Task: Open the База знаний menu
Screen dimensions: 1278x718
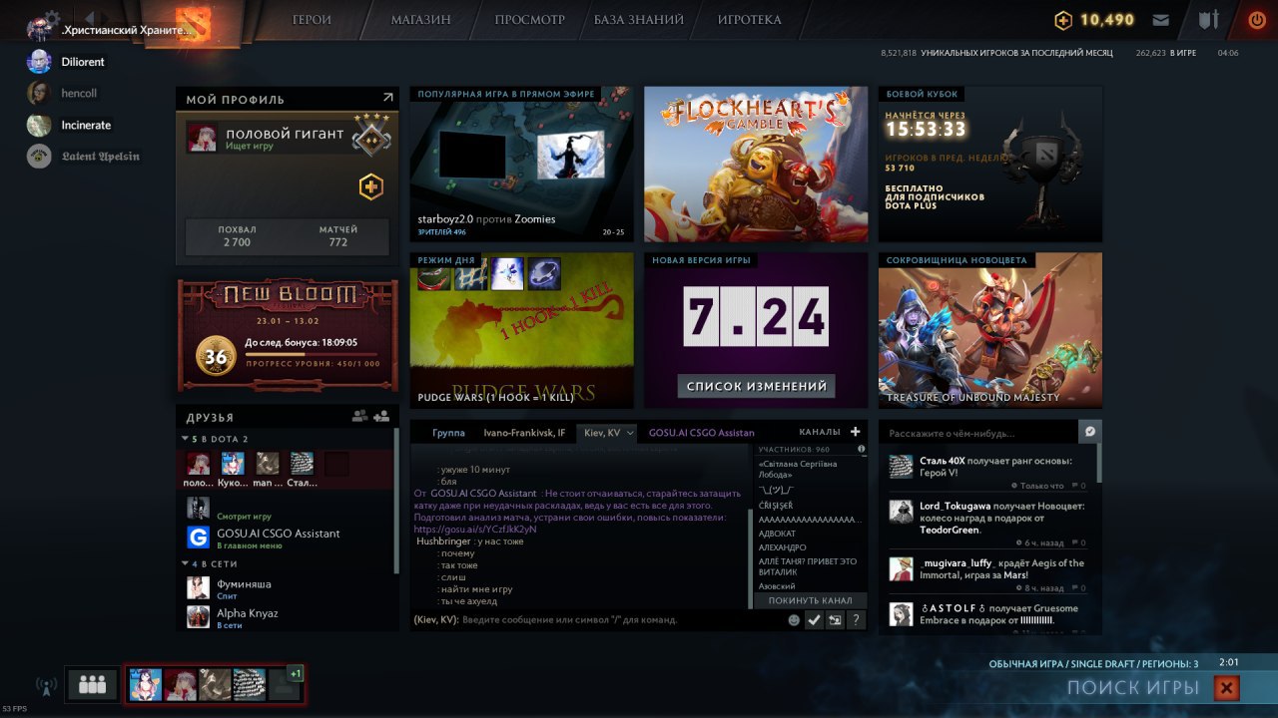Action: pyautogui.click(x=639, y=20)
